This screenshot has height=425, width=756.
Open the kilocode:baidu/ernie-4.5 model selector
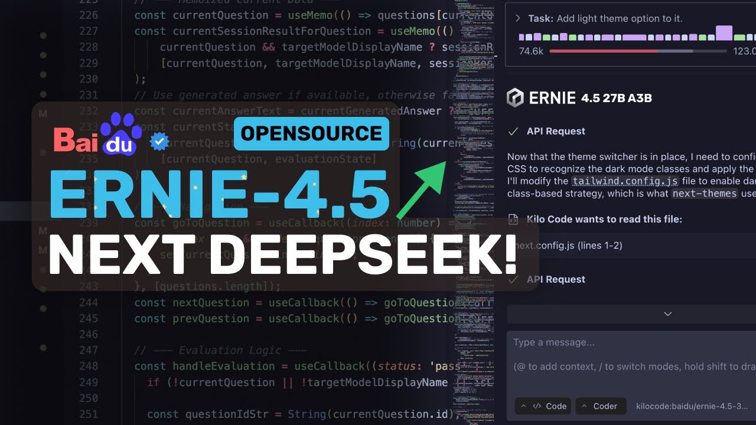pyautogui.click(x=692, y=406)
